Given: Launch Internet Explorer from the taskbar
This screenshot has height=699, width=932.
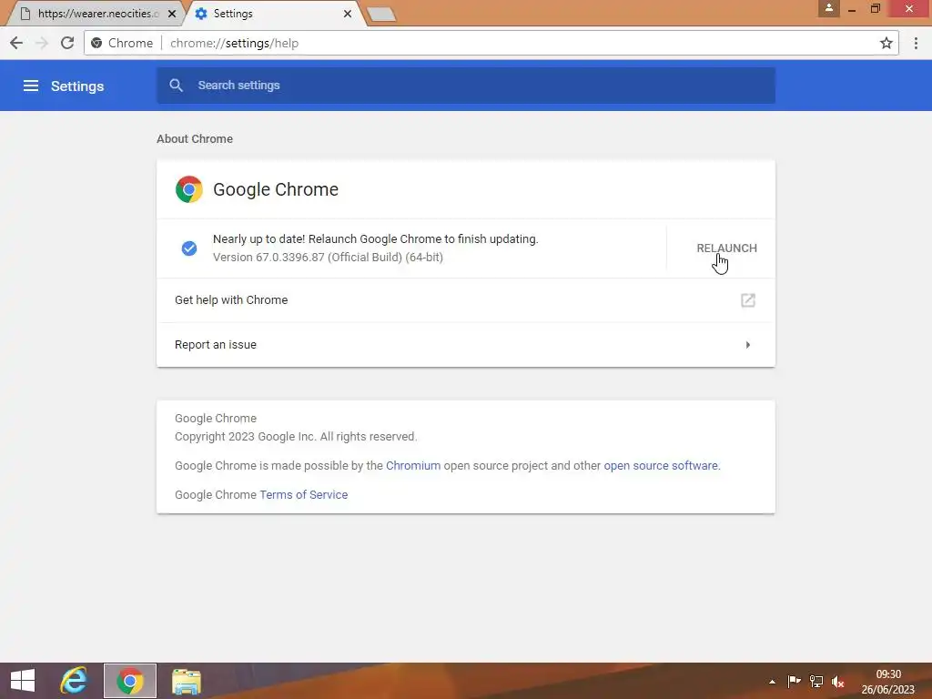Looking at the screenshot, I should [74, 681].
